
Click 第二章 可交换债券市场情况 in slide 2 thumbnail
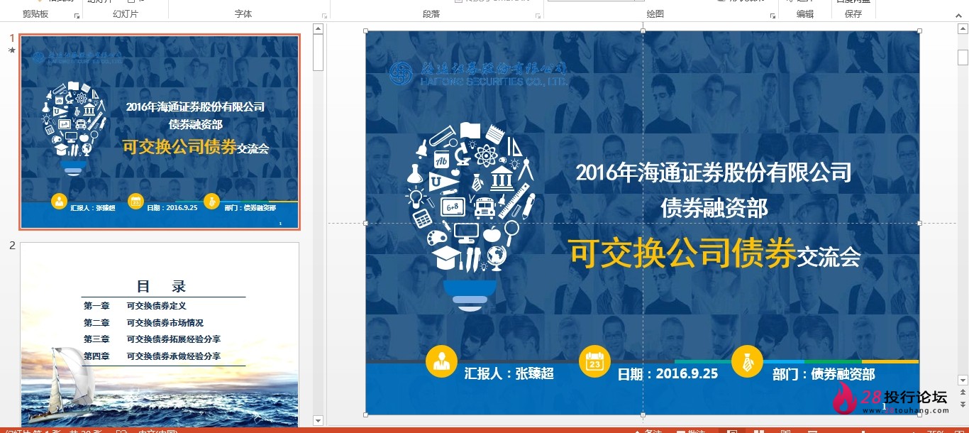click(x=143, y=323)
